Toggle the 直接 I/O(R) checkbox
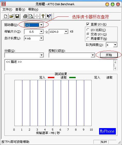 tap(88, 24)
